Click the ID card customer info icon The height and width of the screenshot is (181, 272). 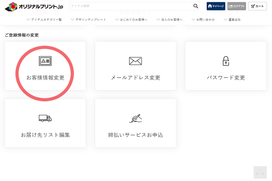click(45, 61)
